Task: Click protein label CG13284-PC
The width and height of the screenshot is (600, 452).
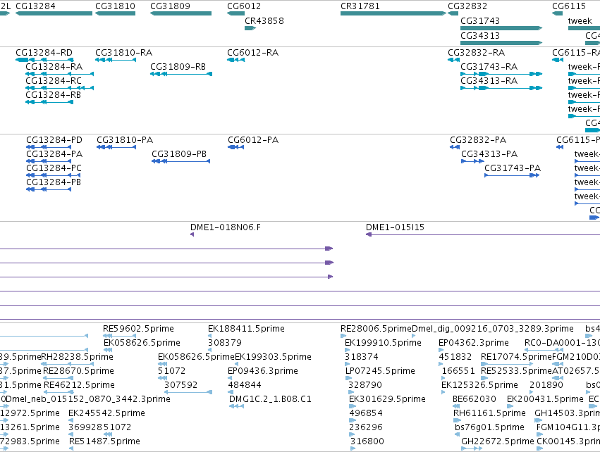Action: tap(54, 168)
